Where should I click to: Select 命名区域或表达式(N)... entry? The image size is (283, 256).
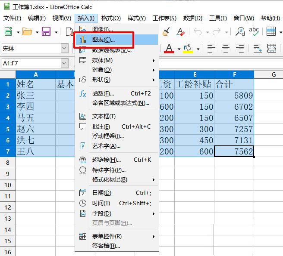pyautogui.click(x=117, y=103)
